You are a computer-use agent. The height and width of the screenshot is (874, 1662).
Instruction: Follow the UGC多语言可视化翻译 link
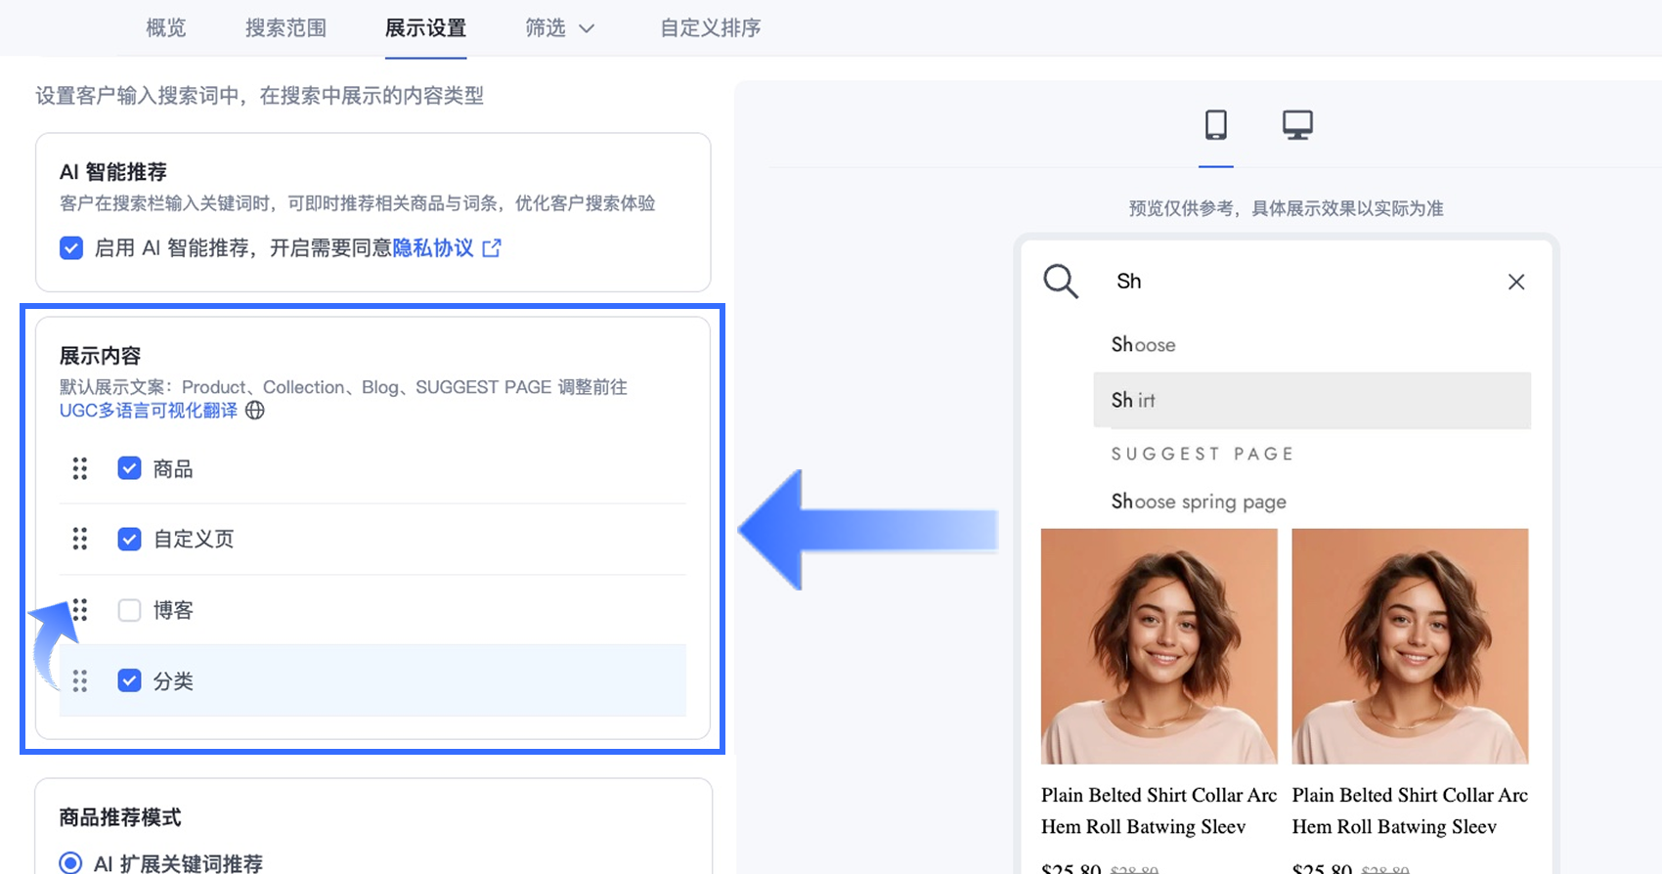(x=149, y=411)
